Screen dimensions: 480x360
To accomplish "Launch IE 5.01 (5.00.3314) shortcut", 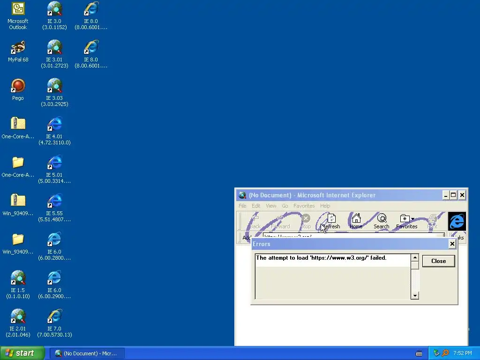I will pos(54,170).
